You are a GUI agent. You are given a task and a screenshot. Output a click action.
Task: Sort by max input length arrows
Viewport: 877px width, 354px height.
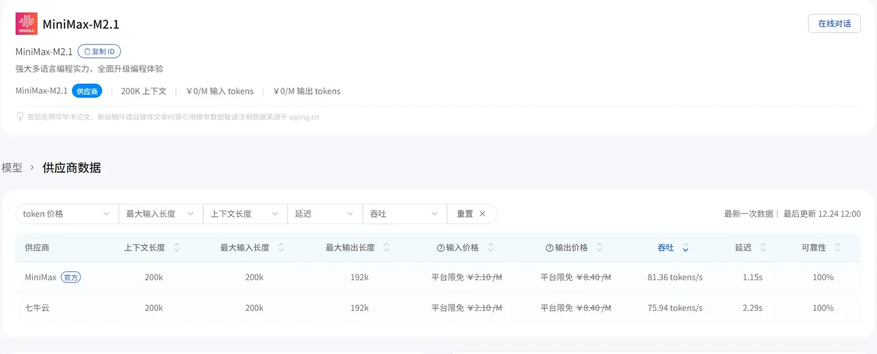[x=281, y=248]
